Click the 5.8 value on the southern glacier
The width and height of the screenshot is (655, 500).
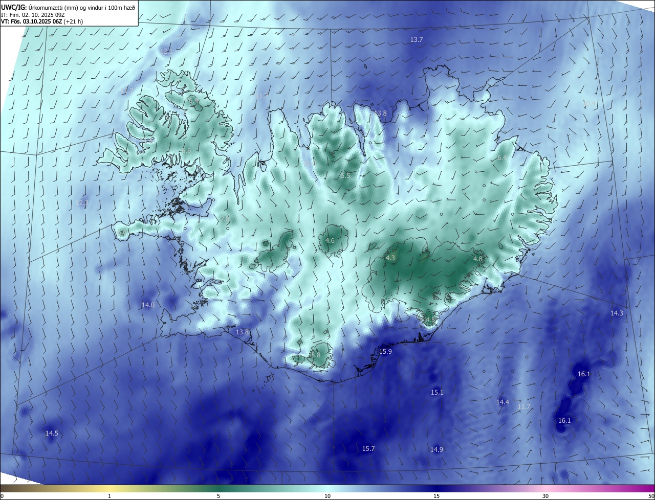coord(315,355)
